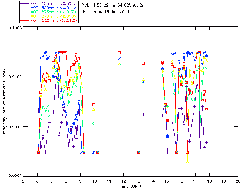Click the isolated red square near 10 hours
245x196 pixels.
point(93,105)
